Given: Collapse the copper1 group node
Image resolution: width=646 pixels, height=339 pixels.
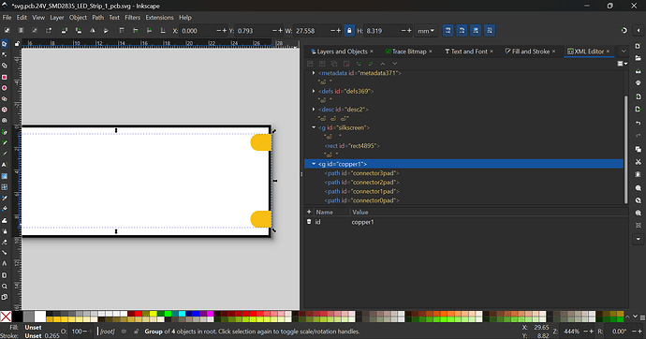Looking at the screenshot, I should 314,164.
